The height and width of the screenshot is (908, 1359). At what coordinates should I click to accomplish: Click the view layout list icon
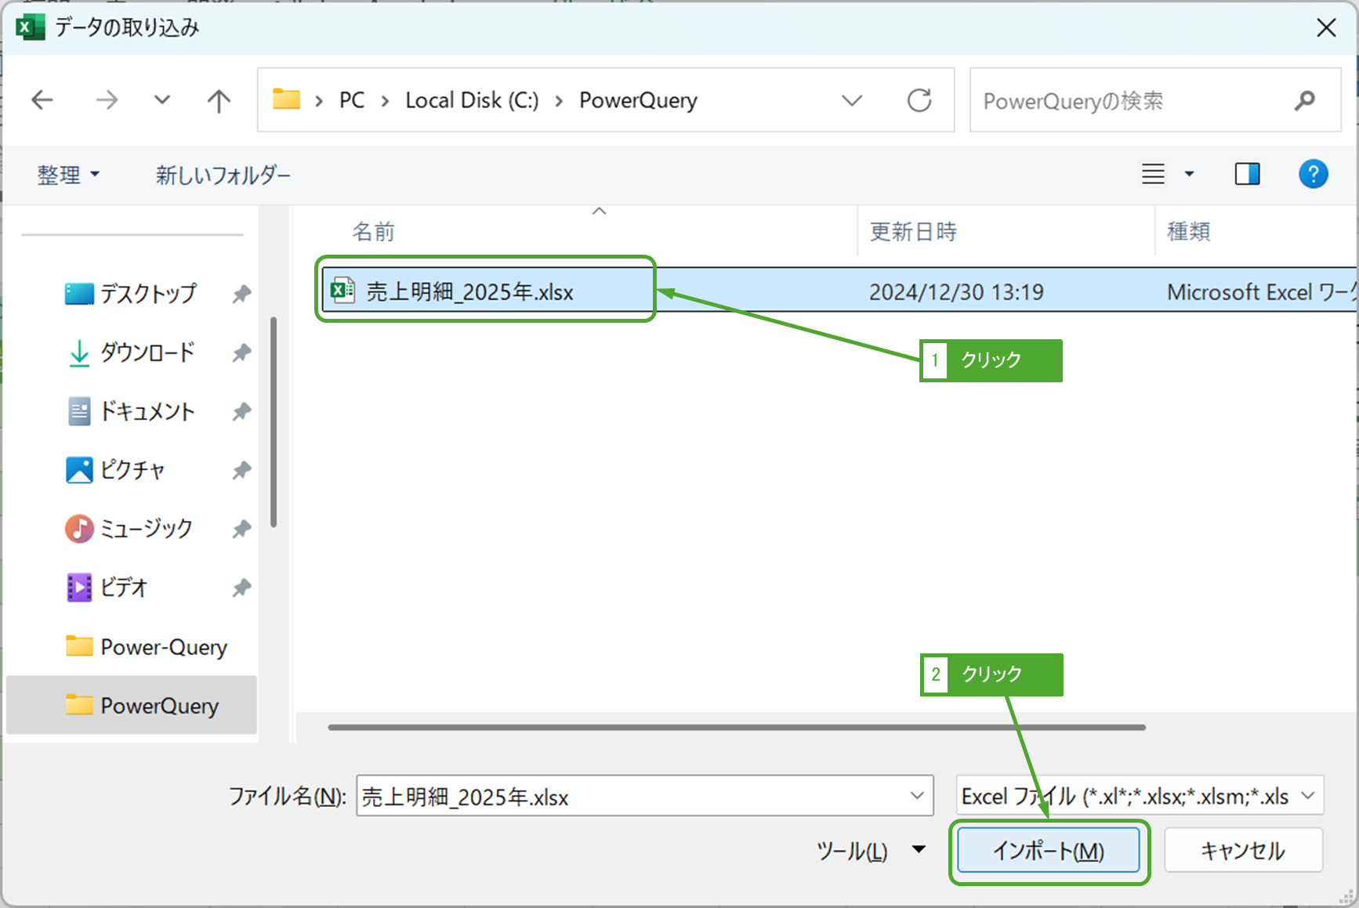tap(1153, 174)
